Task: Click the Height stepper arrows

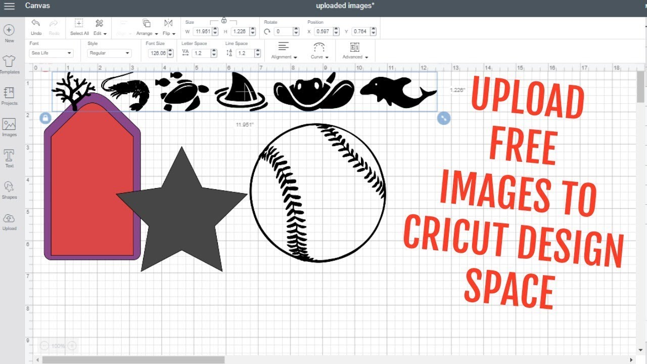Action: [252, 31]
